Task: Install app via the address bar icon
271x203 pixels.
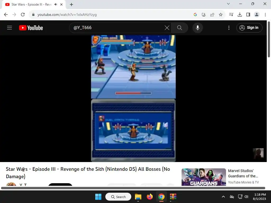Action: click(x=204, y=15)
